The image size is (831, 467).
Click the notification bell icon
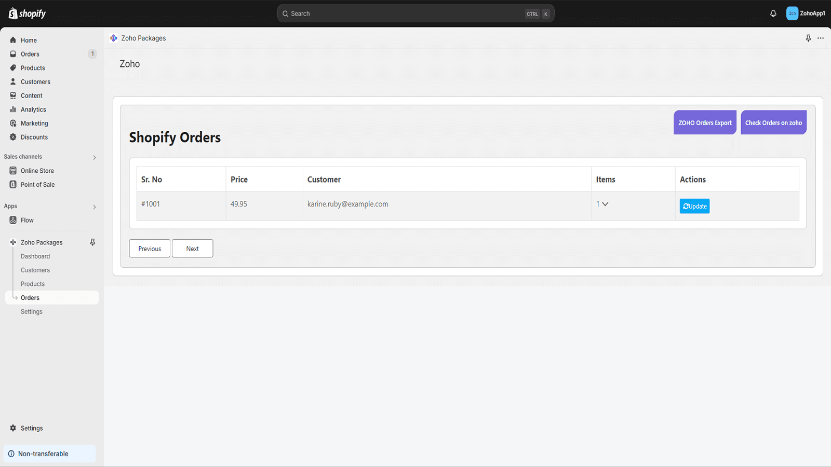(773, 13)
